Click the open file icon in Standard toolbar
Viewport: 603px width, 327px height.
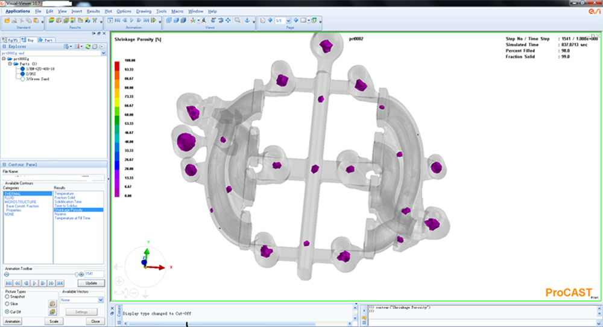(x=6, y=21)
